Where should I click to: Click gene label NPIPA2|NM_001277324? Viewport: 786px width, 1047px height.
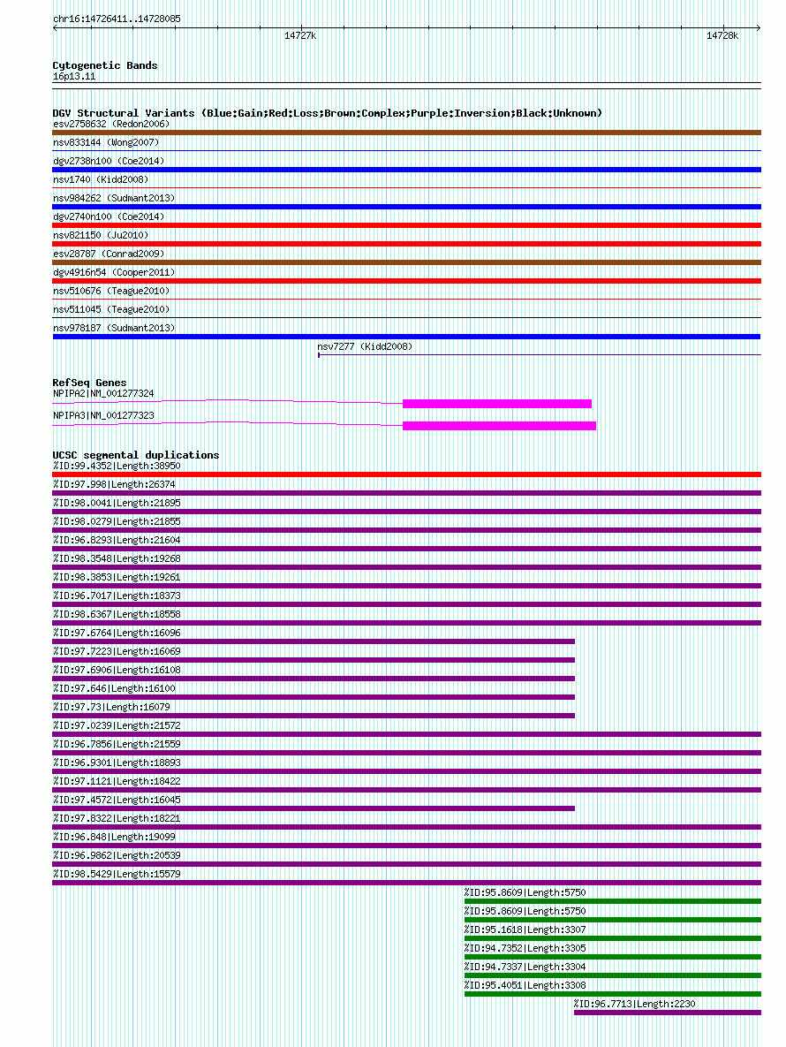tap(103, 393)
